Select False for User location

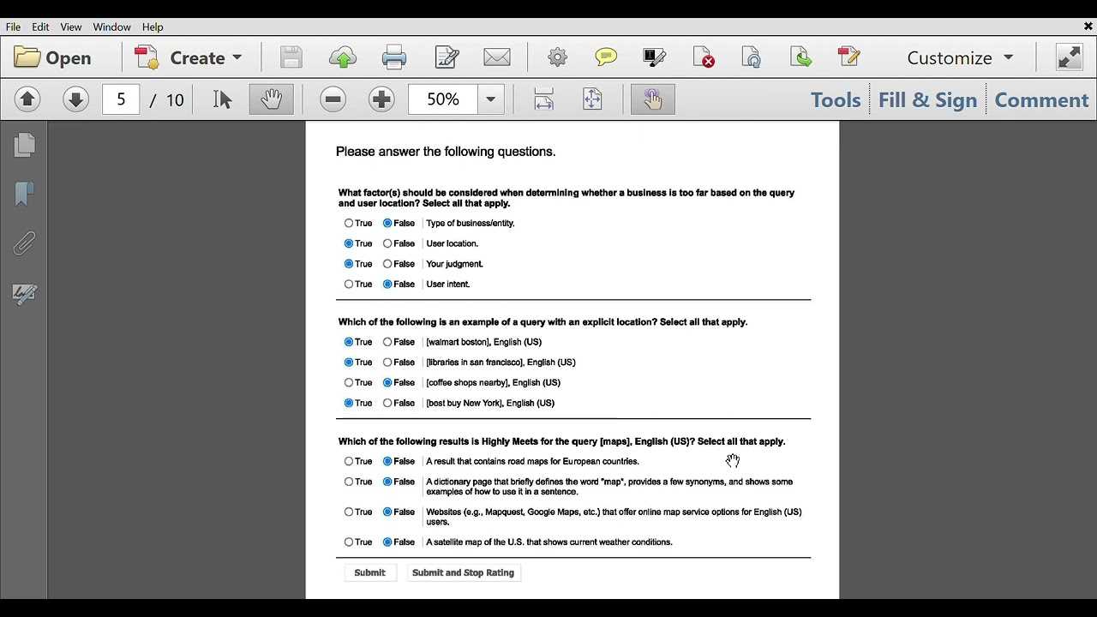(x=387, y=243)
